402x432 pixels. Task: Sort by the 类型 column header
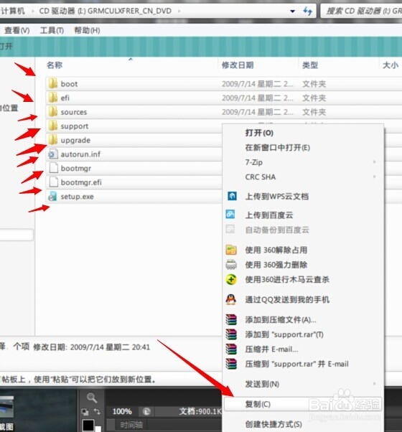pyautogui.click(x=310, y=65)
